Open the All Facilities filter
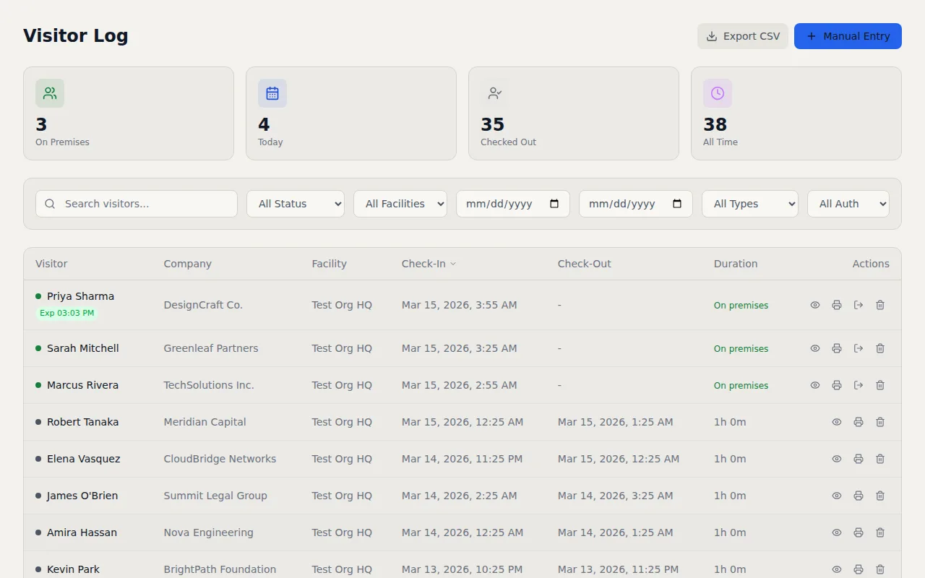The image size is (925, 578). (x=400, y=204)
